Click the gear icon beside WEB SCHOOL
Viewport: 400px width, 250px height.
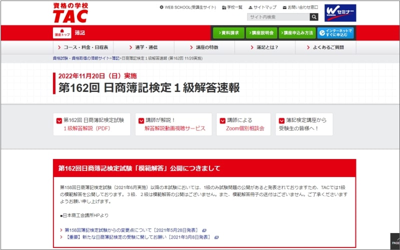[x=161, y=7]
